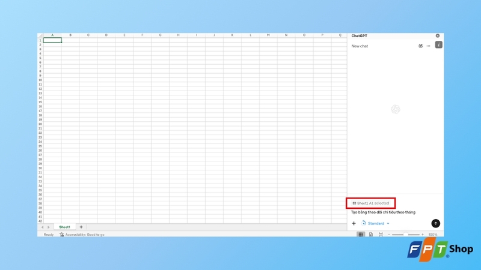Select row 10 header
Image resolution: width=481 pixels, height=270 pixels.
(x=40, y=80)
